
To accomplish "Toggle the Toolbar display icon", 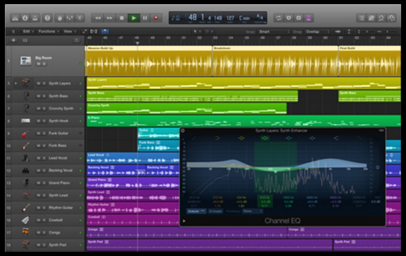I will point(35,18).
